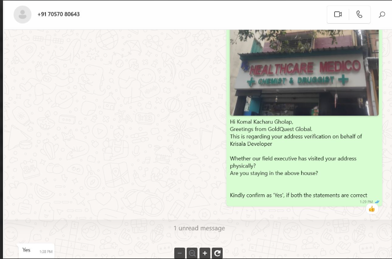Click the '1 unread message' divider label

199,228
